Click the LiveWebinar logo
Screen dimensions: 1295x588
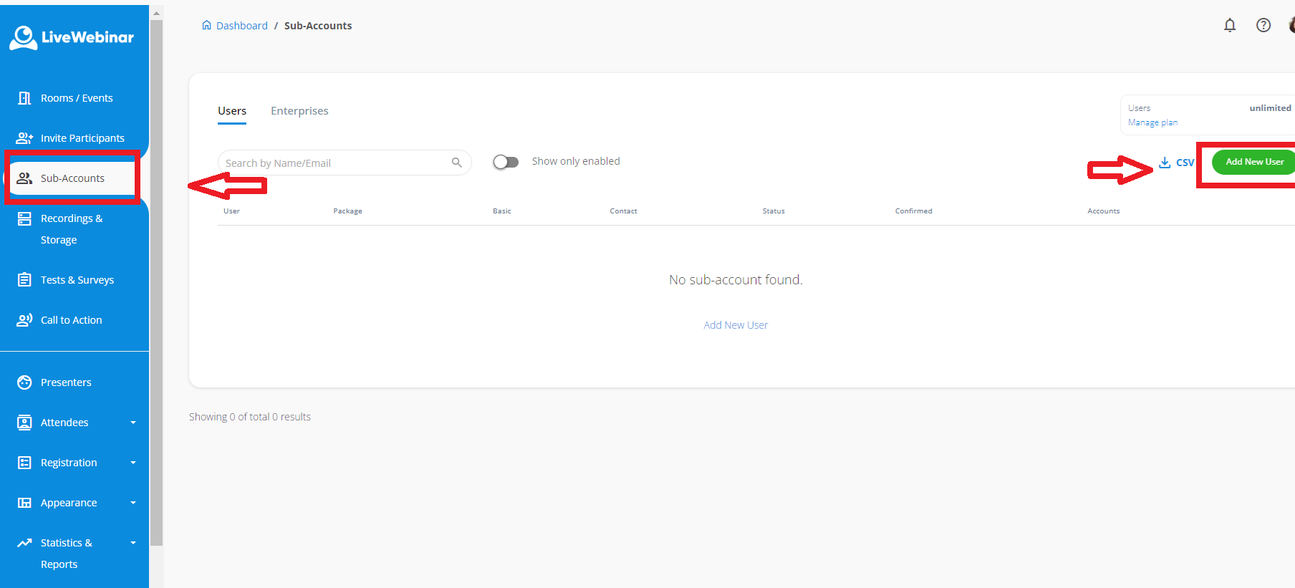(72, 37)
